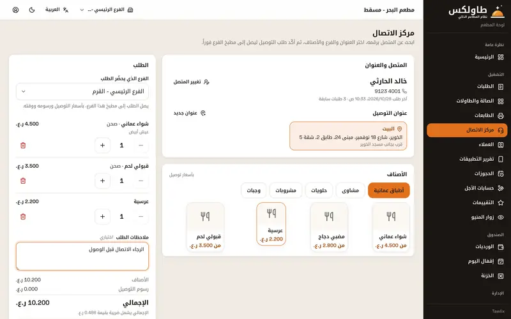511x319 pixels.
Task: Open العملاء customers sidebar item
Action: [467, 145]
